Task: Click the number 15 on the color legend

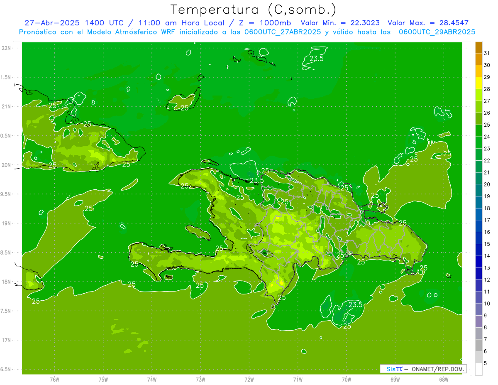Action: click(x=487, y=244)
